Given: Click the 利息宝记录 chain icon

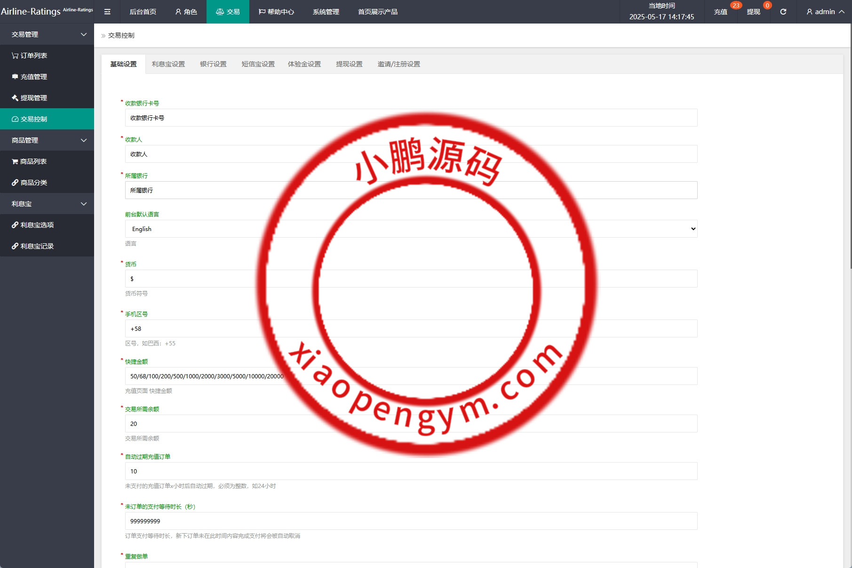Looking at the screenshot, I should 14,246.
